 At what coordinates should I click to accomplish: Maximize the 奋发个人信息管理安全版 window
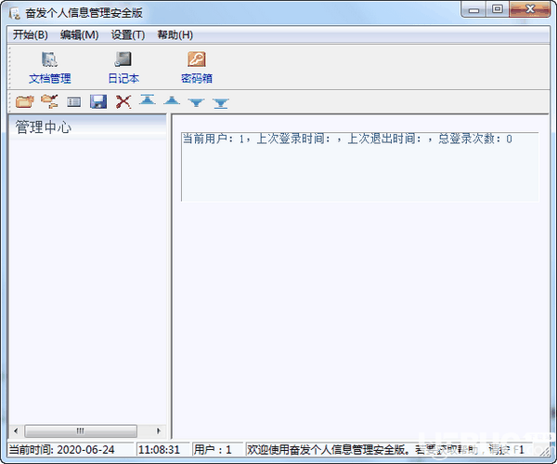pos(498,9)
